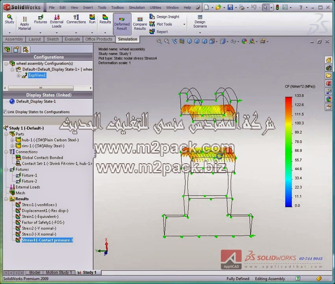
Task: Select Stress1 (-vonMises-) result
Action: 39,205
